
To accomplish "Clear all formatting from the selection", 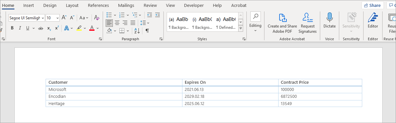I will (x=96, y=18).
